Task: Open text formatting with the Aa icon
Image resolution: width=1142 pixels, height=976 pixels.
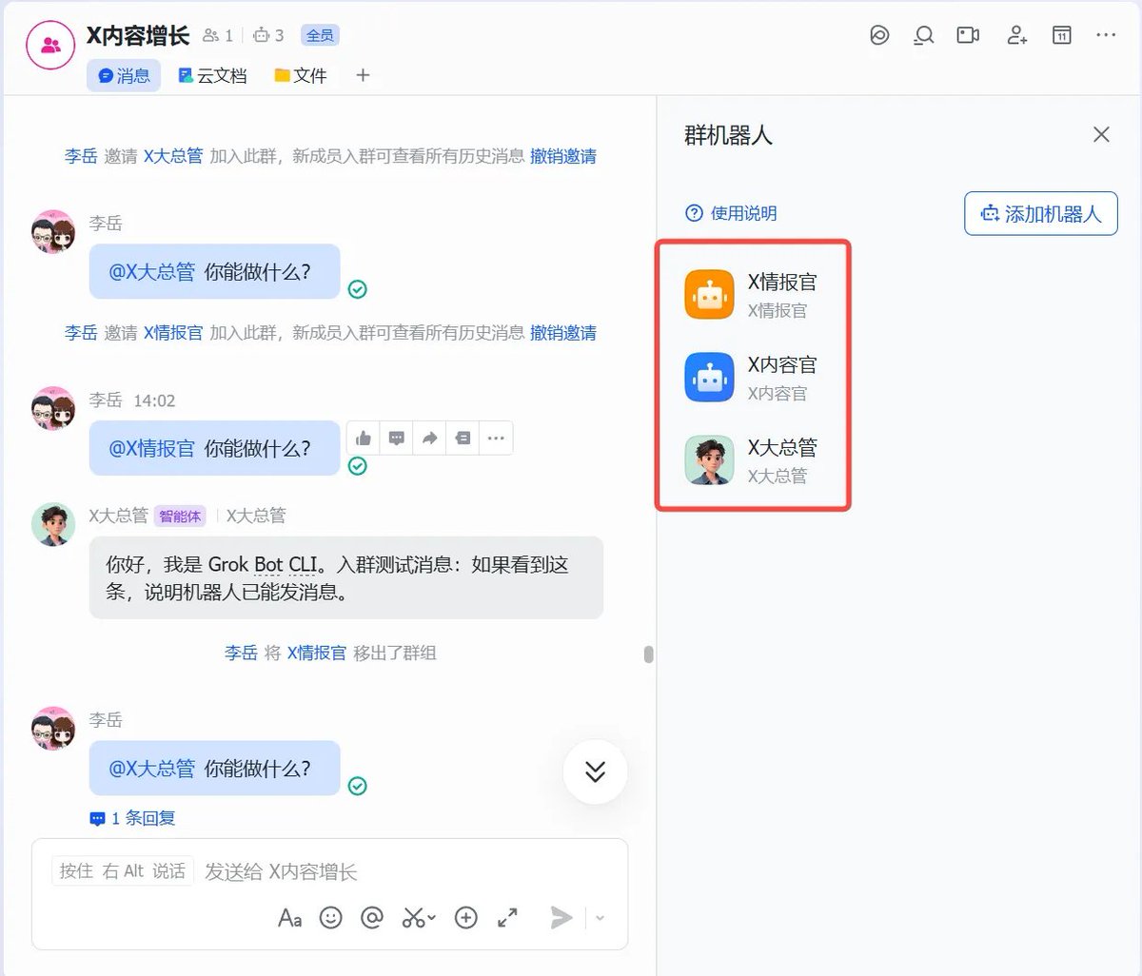Action: (x=289, y=918)
